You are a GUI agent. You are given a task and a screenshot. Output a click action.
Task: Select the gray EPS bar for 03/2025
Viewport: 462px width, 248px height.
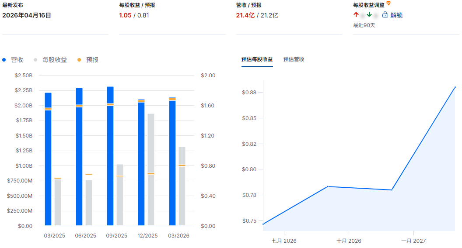tap(58, 202)
